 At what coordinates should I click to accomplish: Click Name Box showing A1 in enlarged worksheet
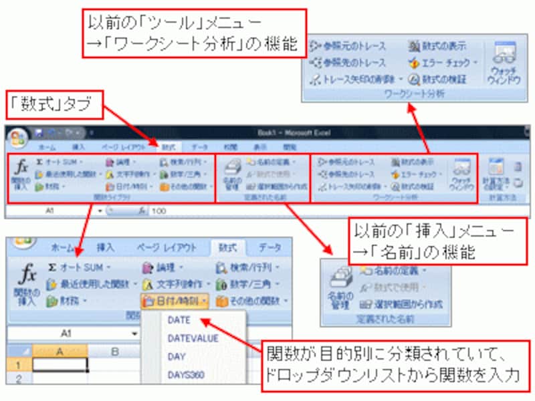pos(68,333)
